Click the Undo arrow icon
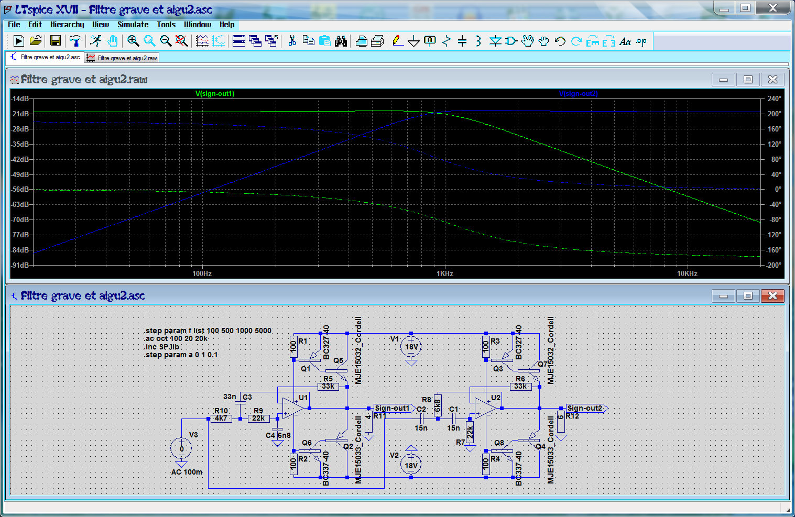795x517 pixels. click(x=560, y=41)
